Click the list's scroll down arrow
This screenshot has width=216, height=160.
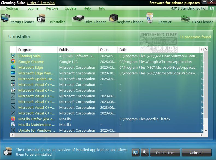tap(206, 131)
